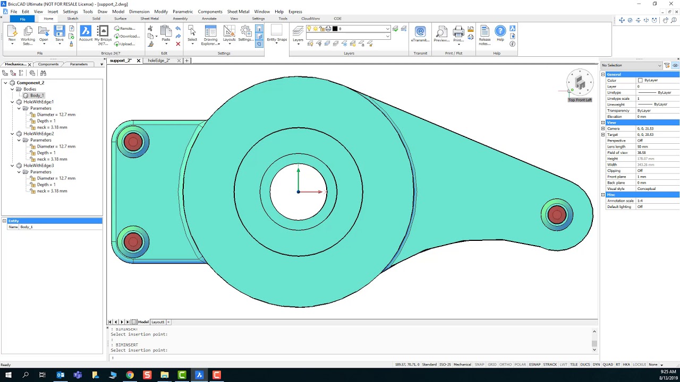
Task: Collapse the General properties section
Action: (x=603, y=74)
